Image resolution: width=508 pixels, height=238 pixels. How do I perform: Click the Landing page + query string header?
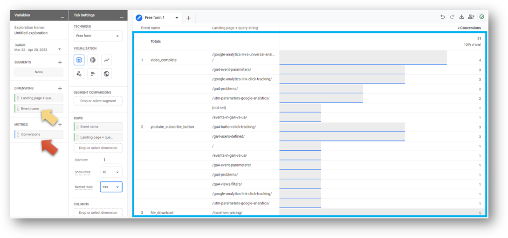tap(235, 28)
